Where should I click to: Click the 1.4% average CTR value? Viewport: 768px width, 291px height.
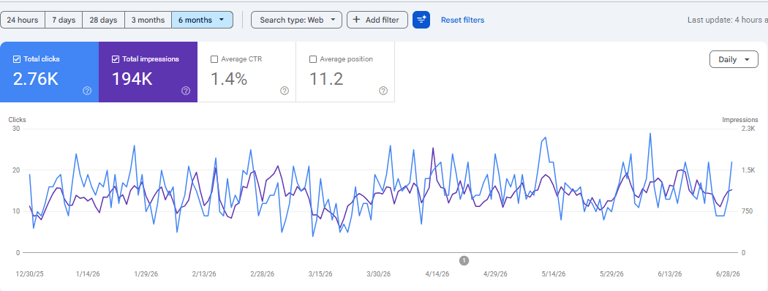pyautogui.click(x=229, y=79)
